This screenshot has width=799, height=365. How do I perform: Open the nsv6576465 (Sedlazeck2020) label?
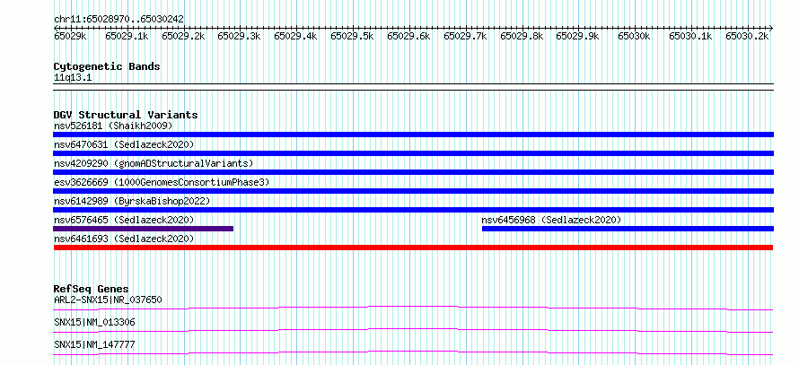click(124, 220)
